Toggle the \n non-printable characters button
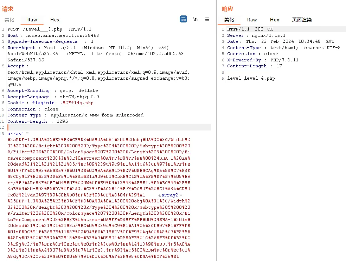Viewport: 346px width, 261px height. pos(196,19)
